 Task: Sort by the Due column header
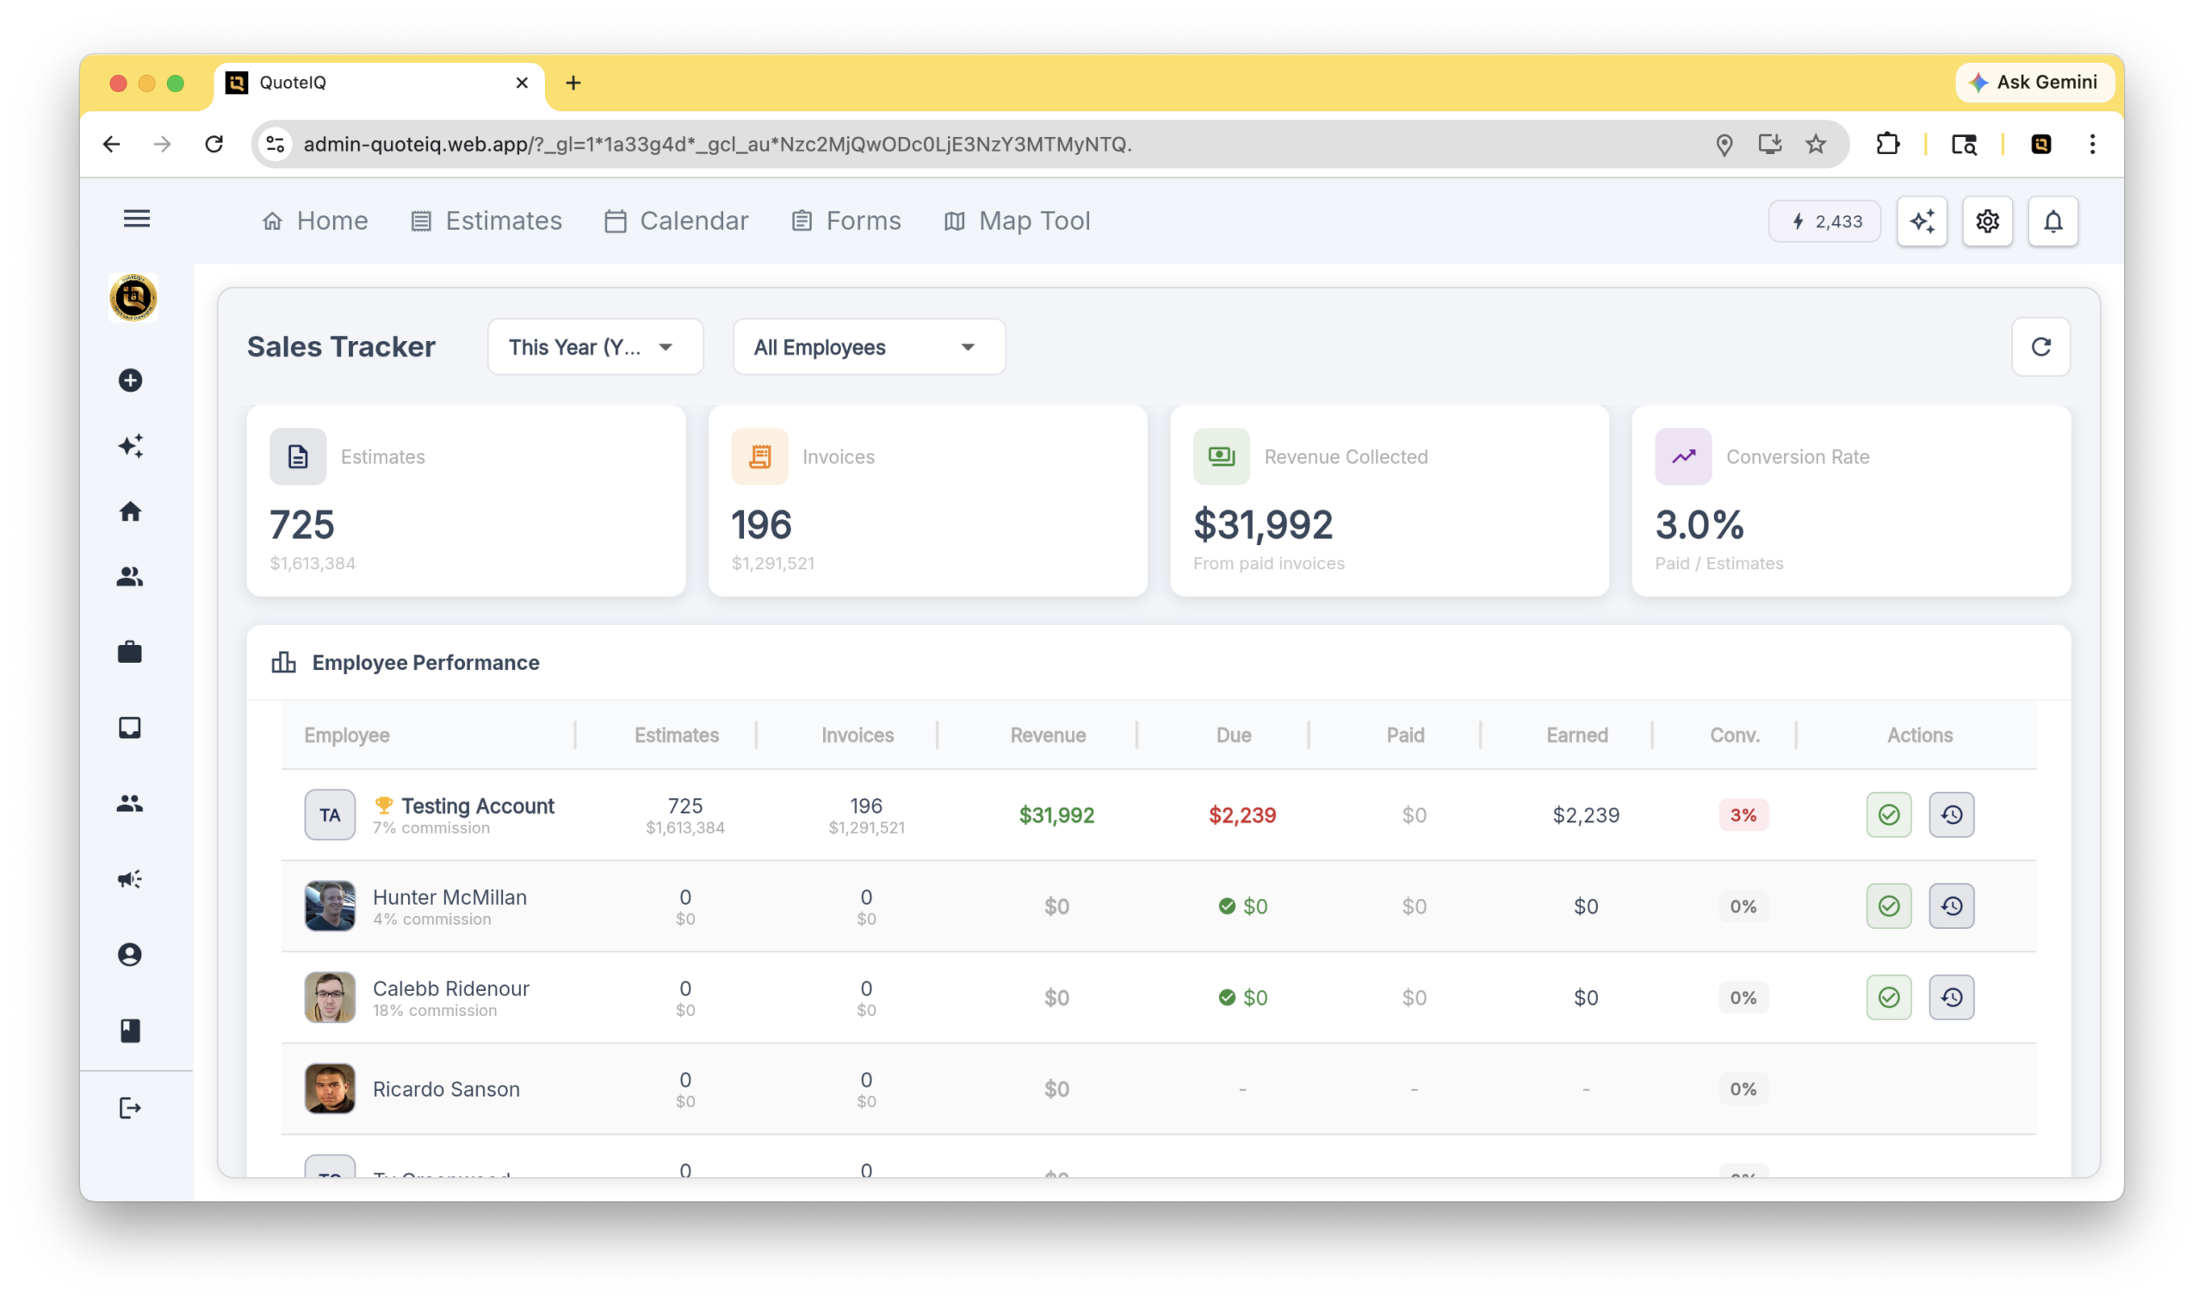[1234, 734]
